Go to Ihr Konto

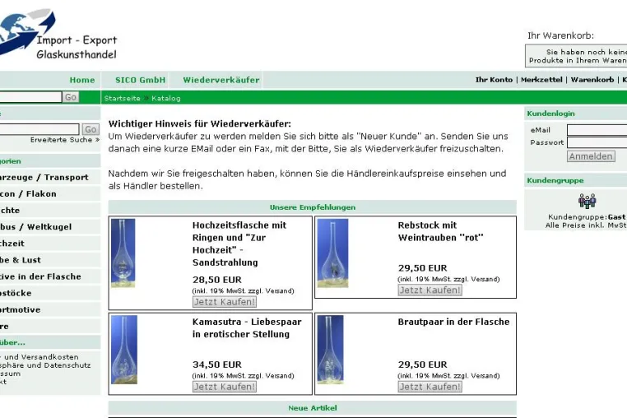pos(494,80)
